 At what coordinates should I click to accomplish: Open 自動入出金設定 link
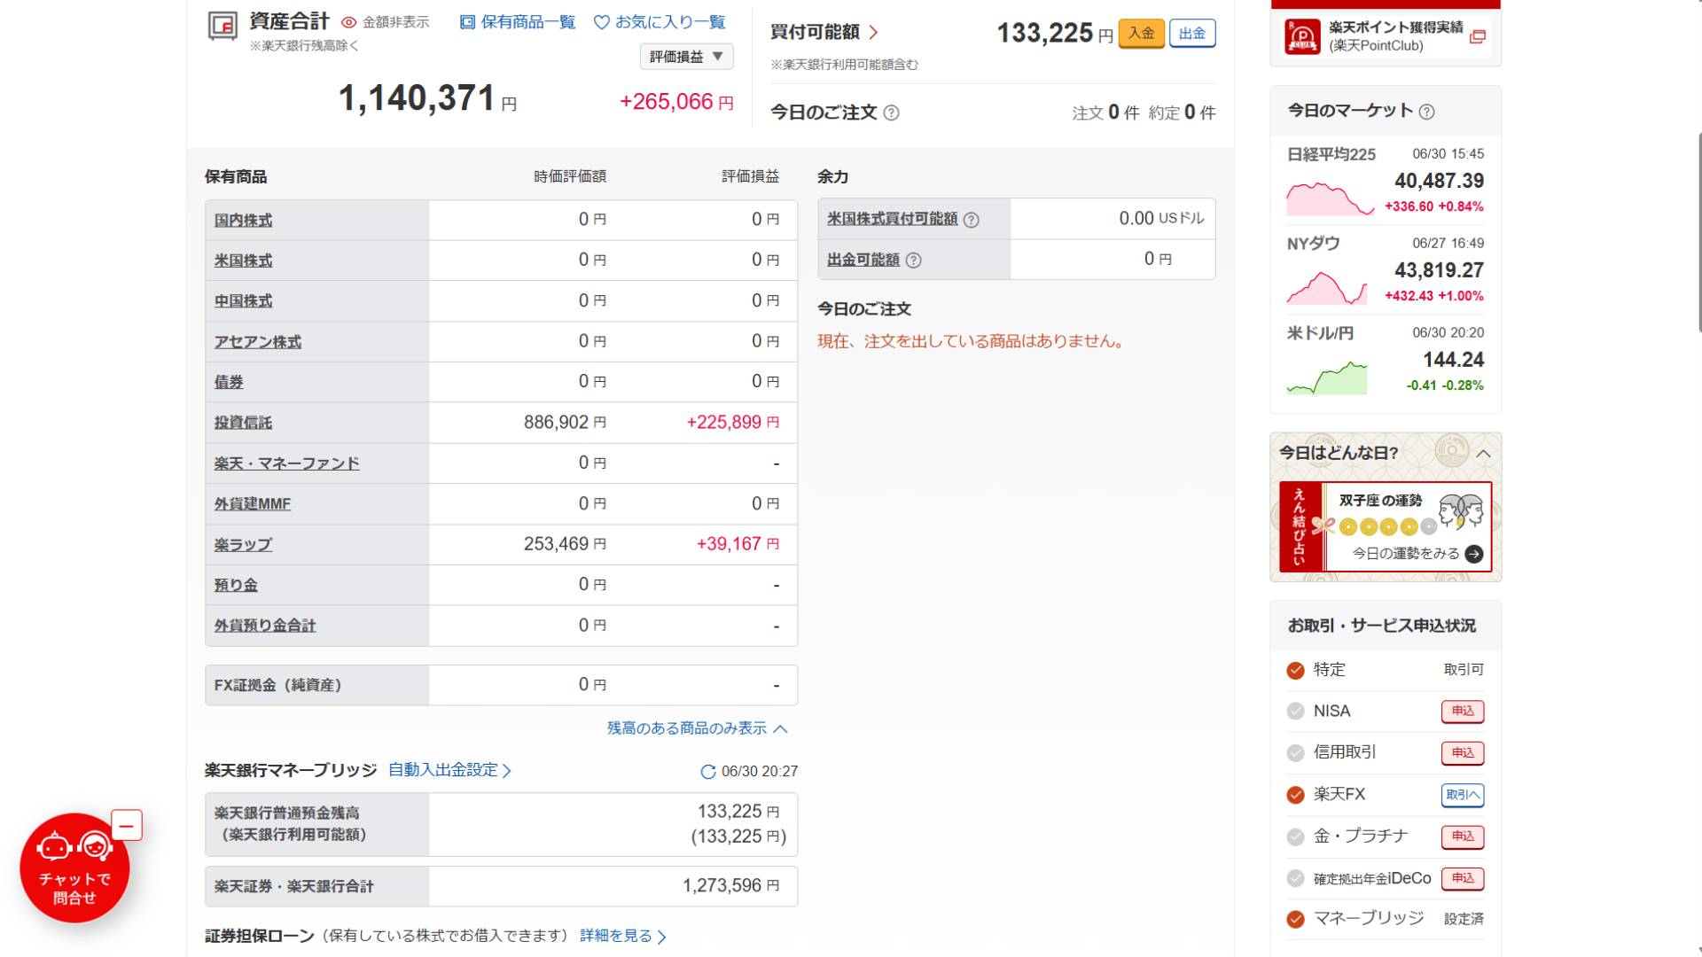[450, 770]
